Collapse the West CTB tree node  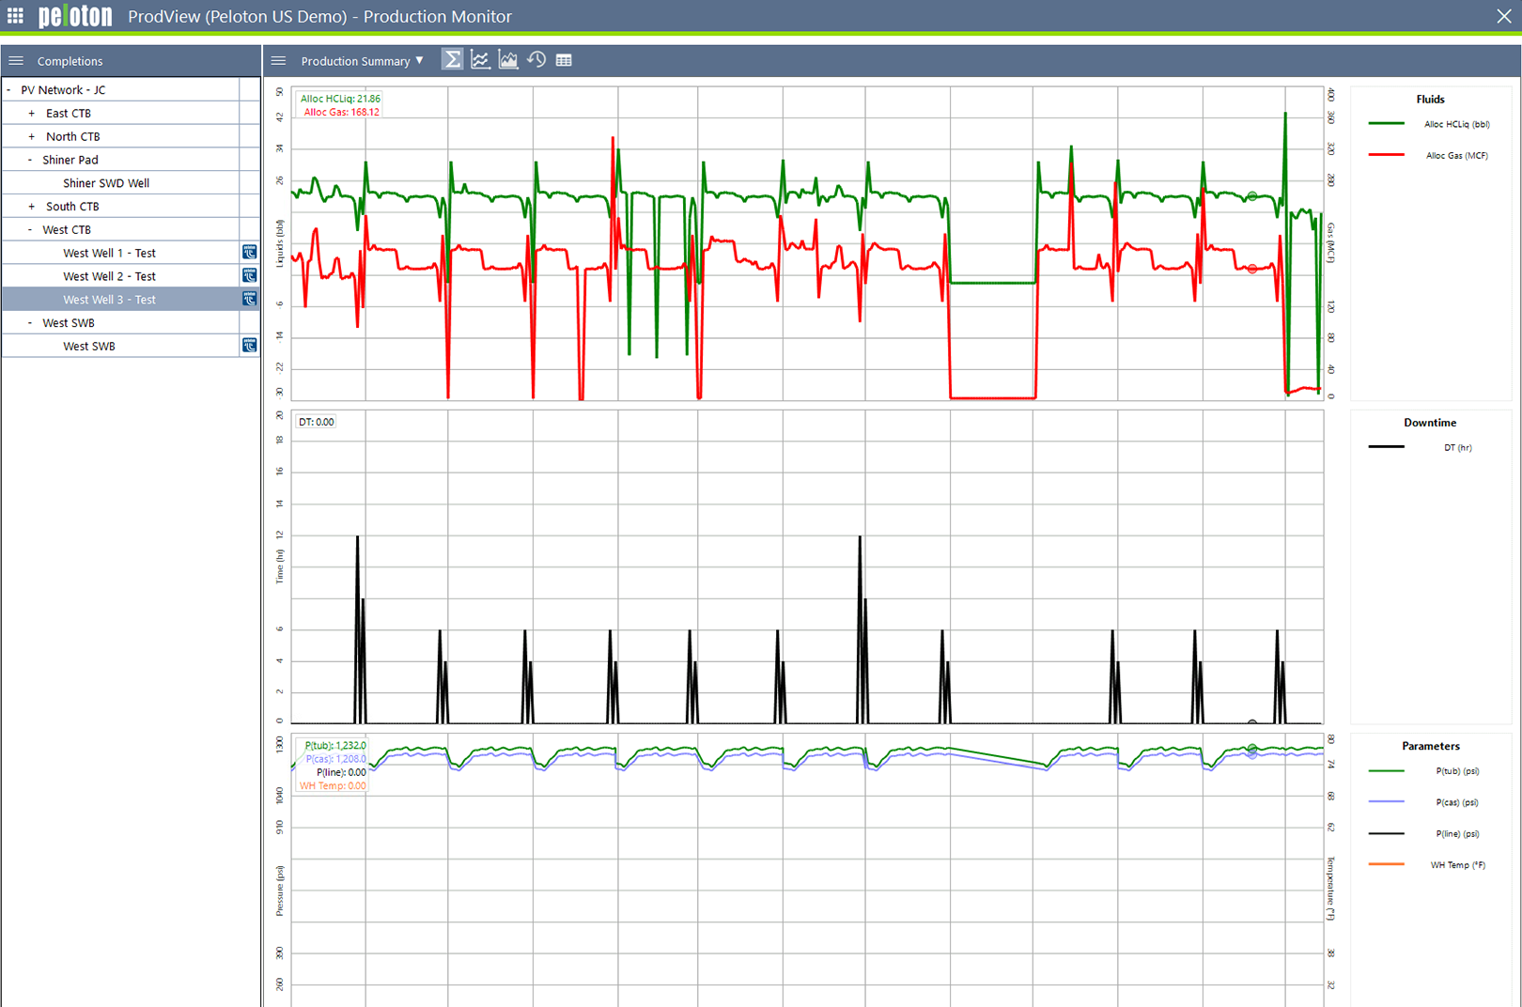(30, 230)
